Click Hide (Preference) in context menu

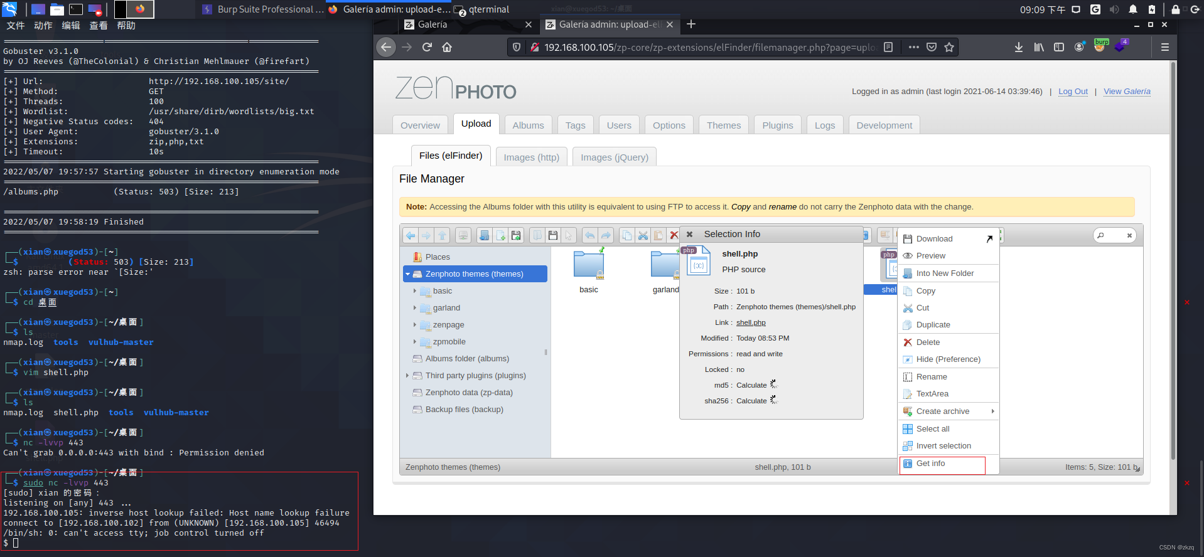coord(949,359)
